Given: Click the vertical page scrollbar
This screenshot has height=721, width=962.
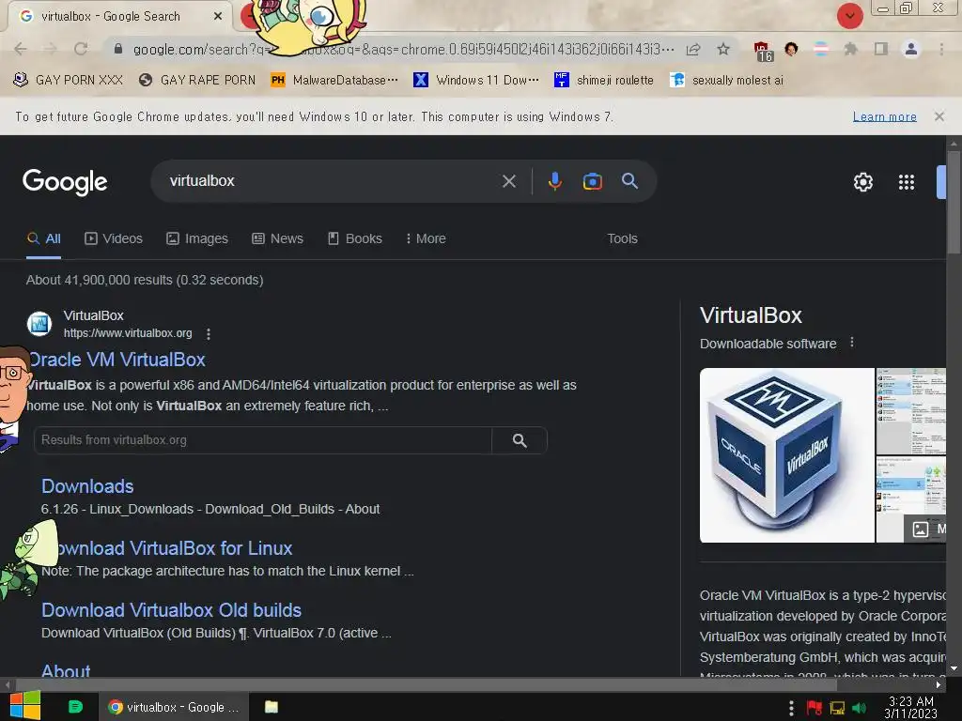Looking at the screenshot, I should coord(953,201).
